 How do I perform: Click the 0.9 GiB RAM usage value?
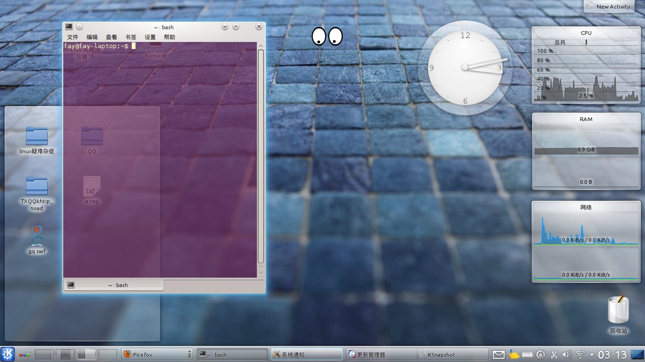pyautogui.click(x=586, y=149)
